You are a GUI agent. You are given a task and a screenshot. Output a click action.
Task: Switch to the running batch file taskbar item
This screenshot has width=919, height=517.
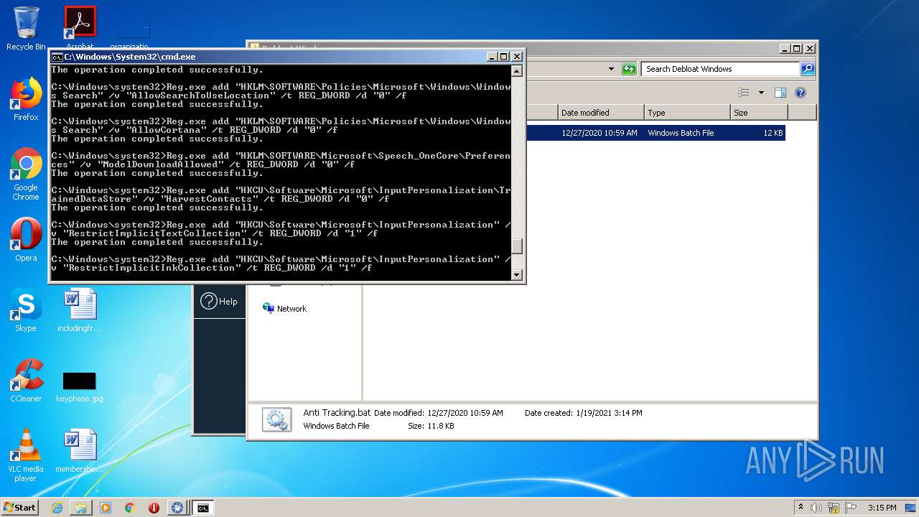click(177, 508)
